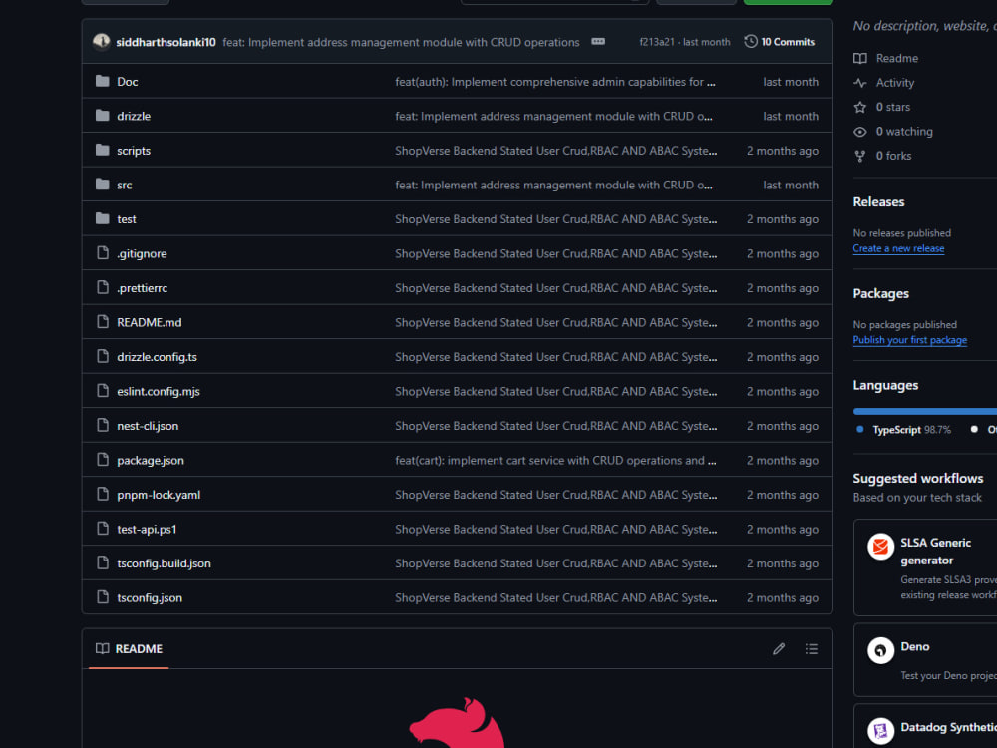Click the NestJS logo image in README
This screenshot has height=748, width=997.
click(458, 722)
